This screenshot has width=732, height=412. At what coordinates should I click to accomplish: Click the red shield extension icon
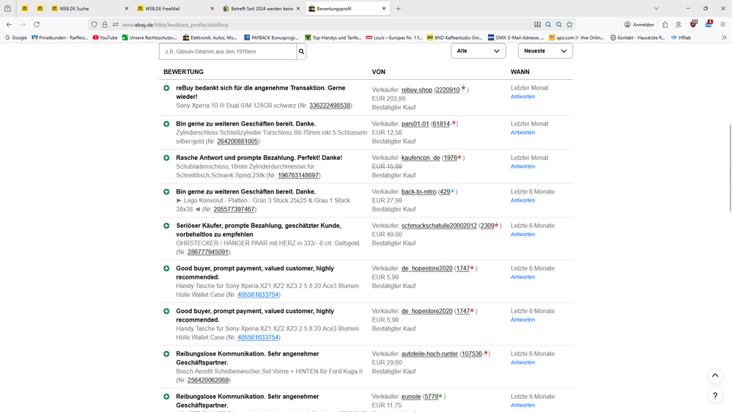pyautogui.click(x=693, y=23)
